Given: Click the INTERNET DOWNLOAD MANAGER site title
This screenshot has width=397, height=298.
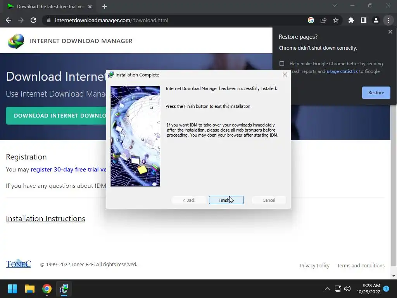Looking at the screenshot, I should (x=81, y=41).
